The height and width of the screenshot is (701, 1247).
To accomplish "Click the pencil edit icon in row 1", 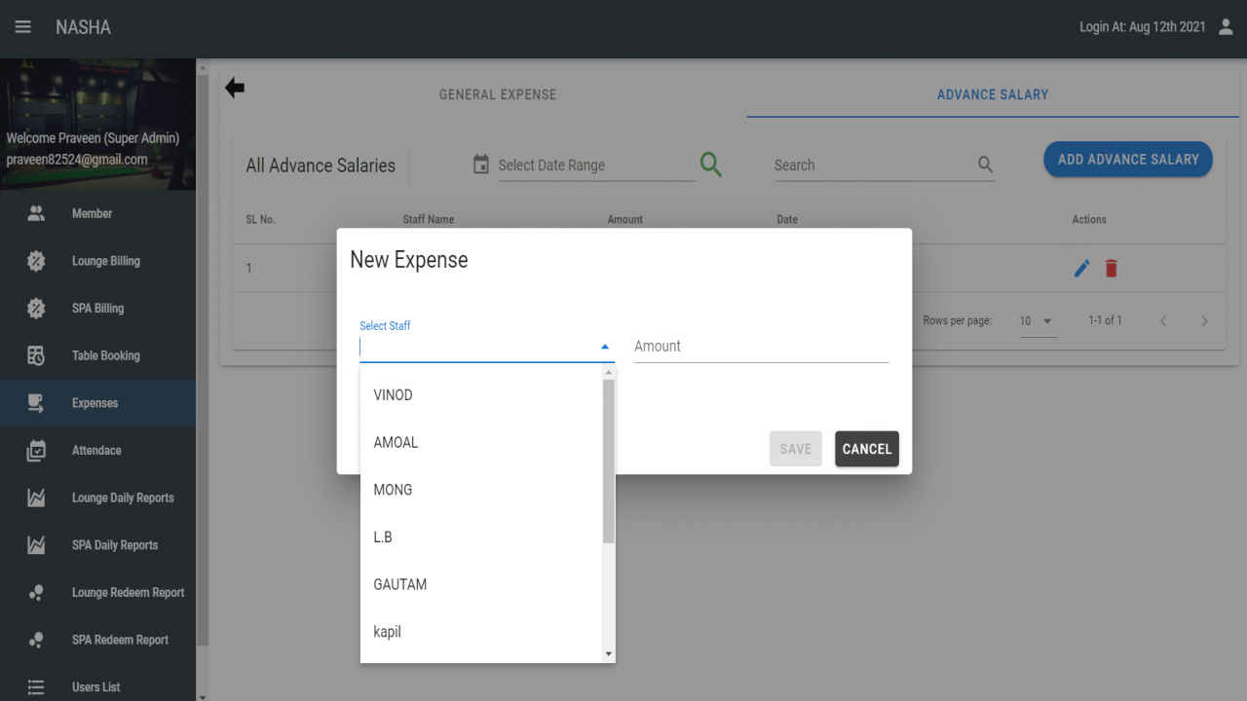I will (x=1081, y=269).
